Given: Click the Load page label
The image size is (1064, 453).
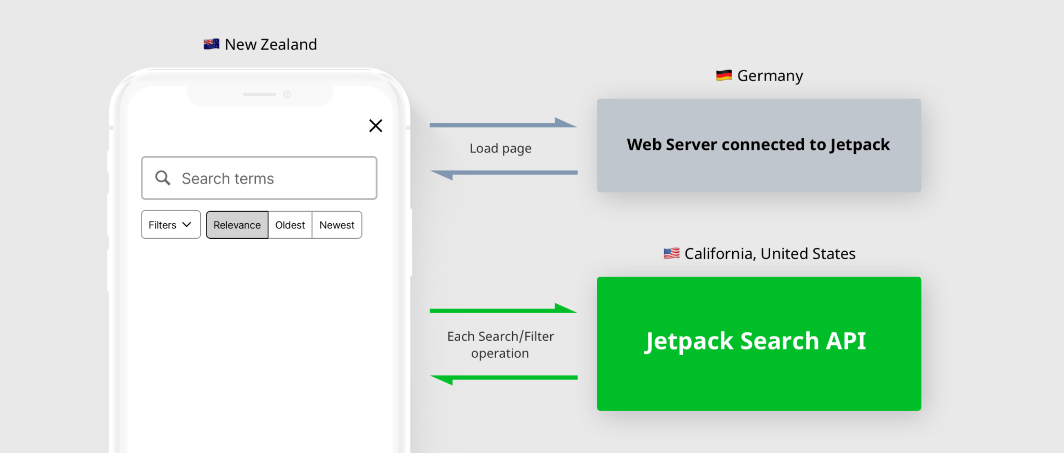Looking at the screenshot, I should (x=500, y=149).
